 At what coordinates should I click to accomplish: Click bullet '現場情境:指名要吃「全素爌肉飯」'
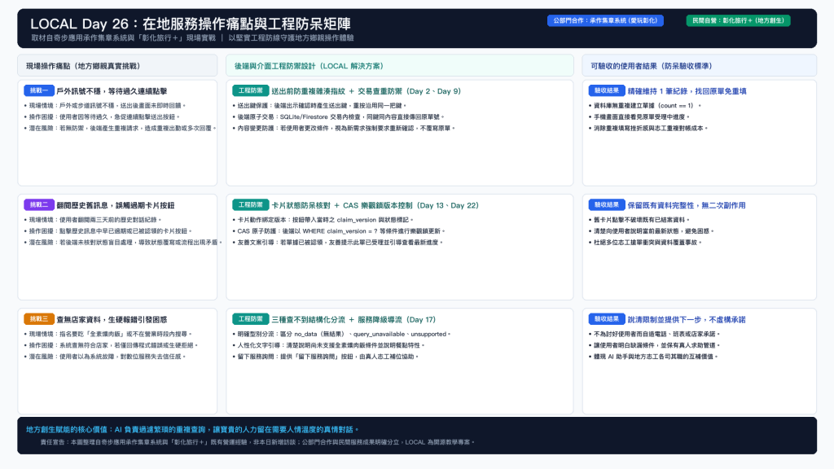pyautogui.click(x=108, y=334)
